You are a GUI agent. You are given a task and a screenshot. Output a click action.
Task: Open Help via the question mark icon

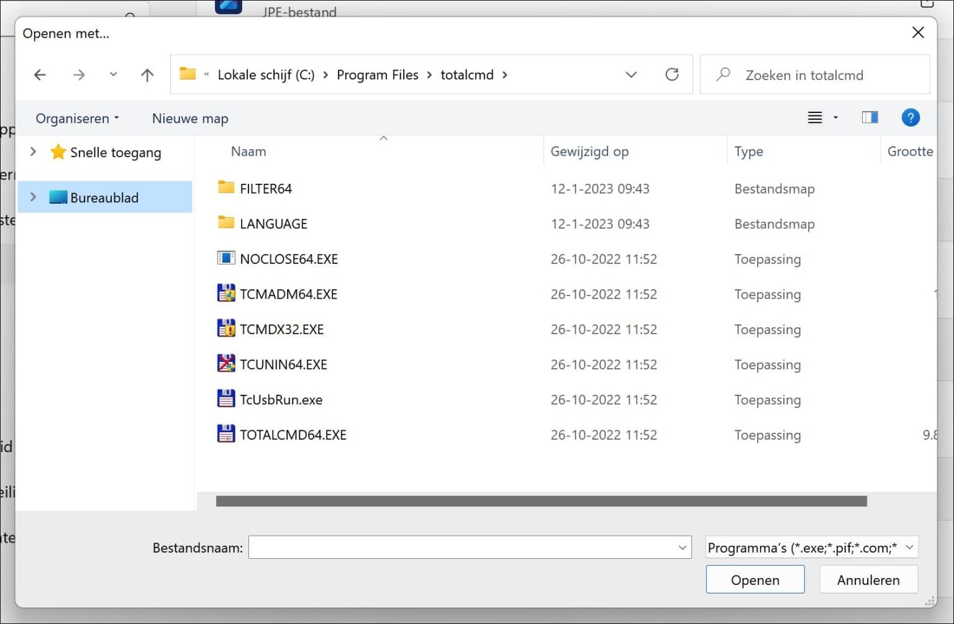coord(911,117)
